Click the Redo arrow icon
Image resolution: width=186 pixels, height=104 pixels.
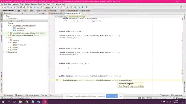click(x=14, y=7)
